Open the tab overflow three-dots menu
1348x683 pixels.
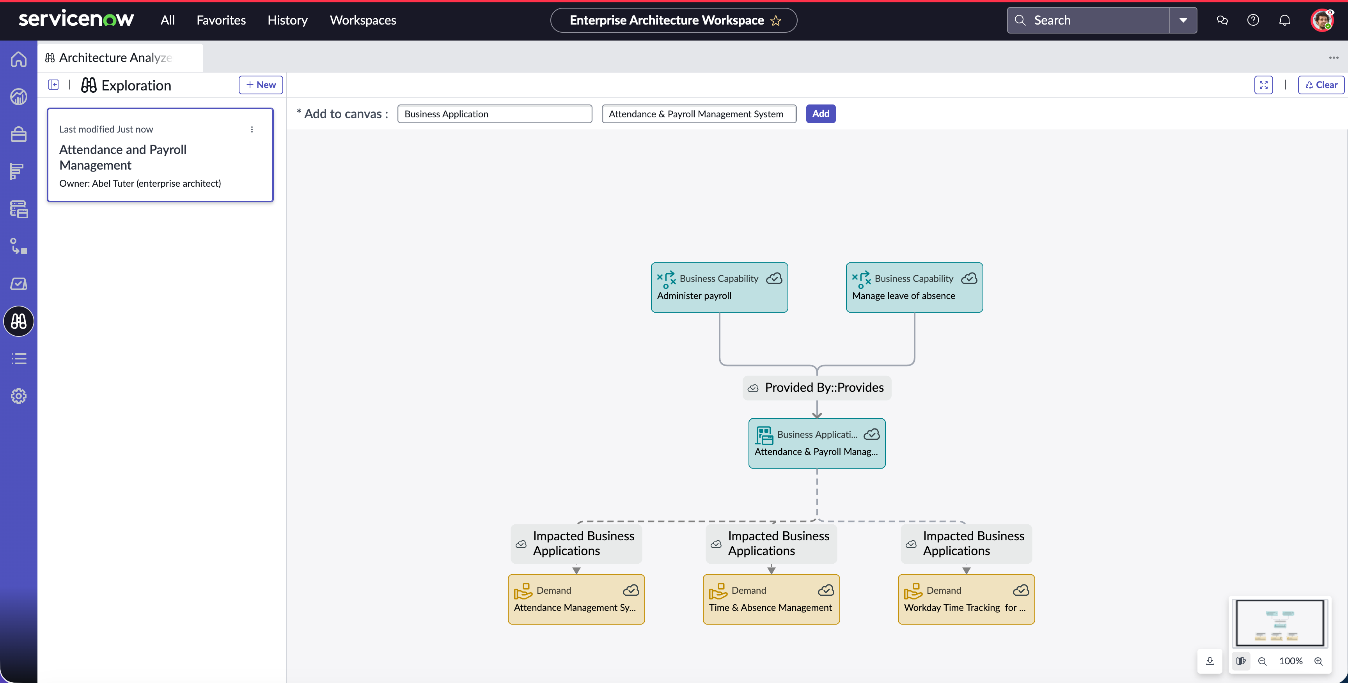(x=1333, y=58)
